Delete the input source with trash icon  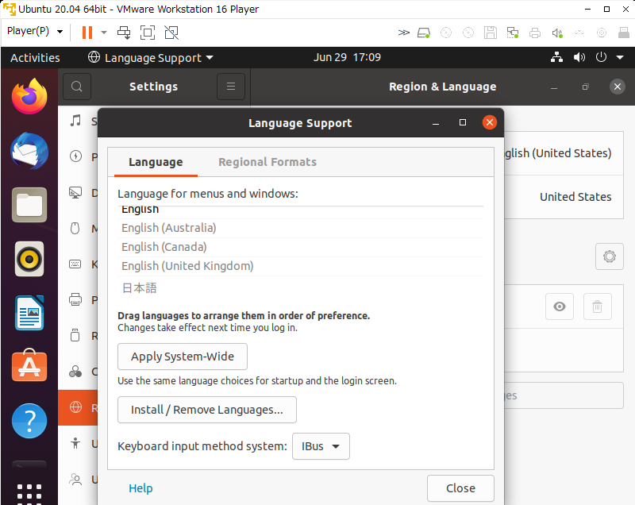597,306
